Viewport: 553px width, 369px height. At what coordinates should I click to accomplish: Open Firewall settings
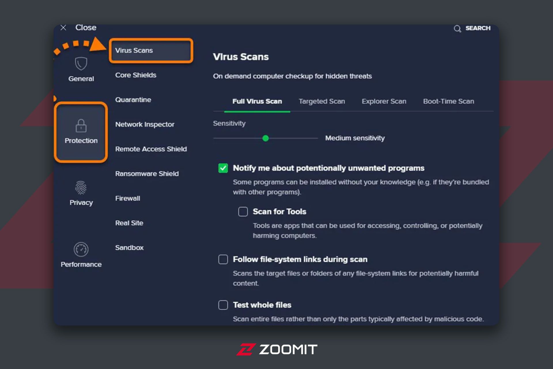128,198
